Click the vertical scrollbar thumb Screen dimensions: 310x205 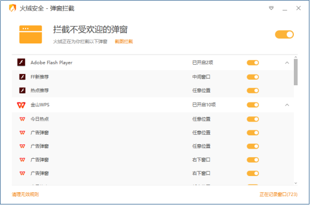(x=296, y=72)
